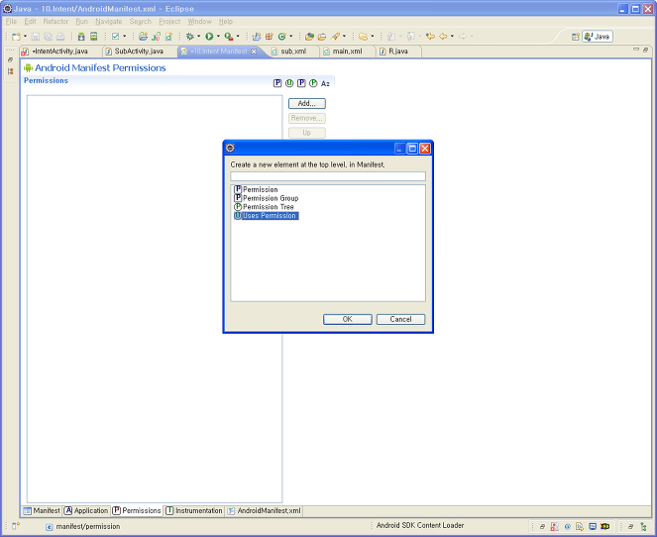The width and height of the screenshot is (657, 537).
Task: Open the Android Virtual Device Manager icon
Action: coord(94,37)
